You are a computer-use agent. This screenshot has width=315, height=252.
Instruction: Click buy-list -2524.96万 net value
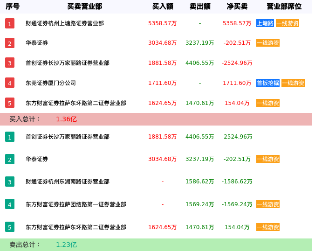point(237,63)
